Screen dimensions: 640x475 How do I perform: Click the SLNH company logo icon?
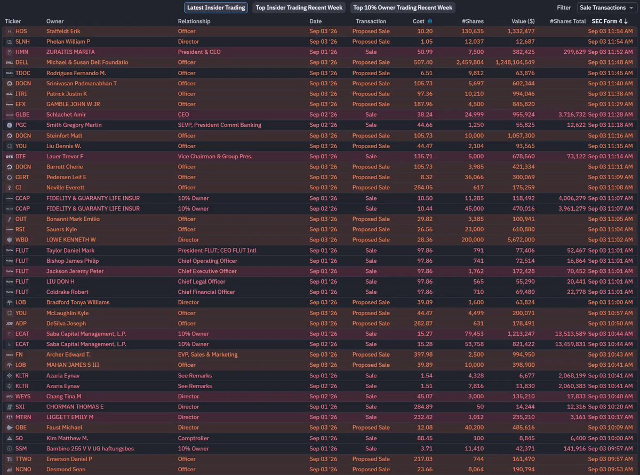pyautogui.click(x=9, y=42)
